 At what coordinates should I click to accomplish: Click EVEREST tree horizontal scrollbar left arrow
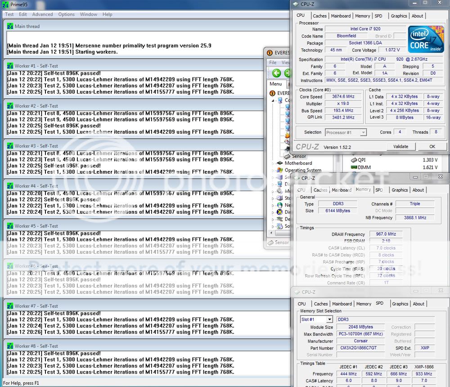[x=271, y=233]
